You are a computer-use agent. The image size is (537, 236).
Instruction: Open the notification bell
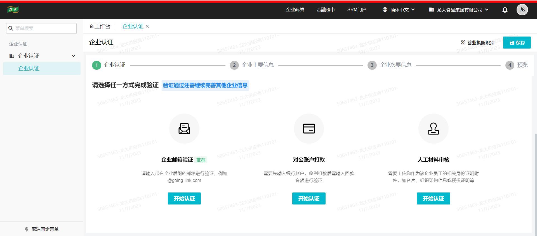point(505,10)
